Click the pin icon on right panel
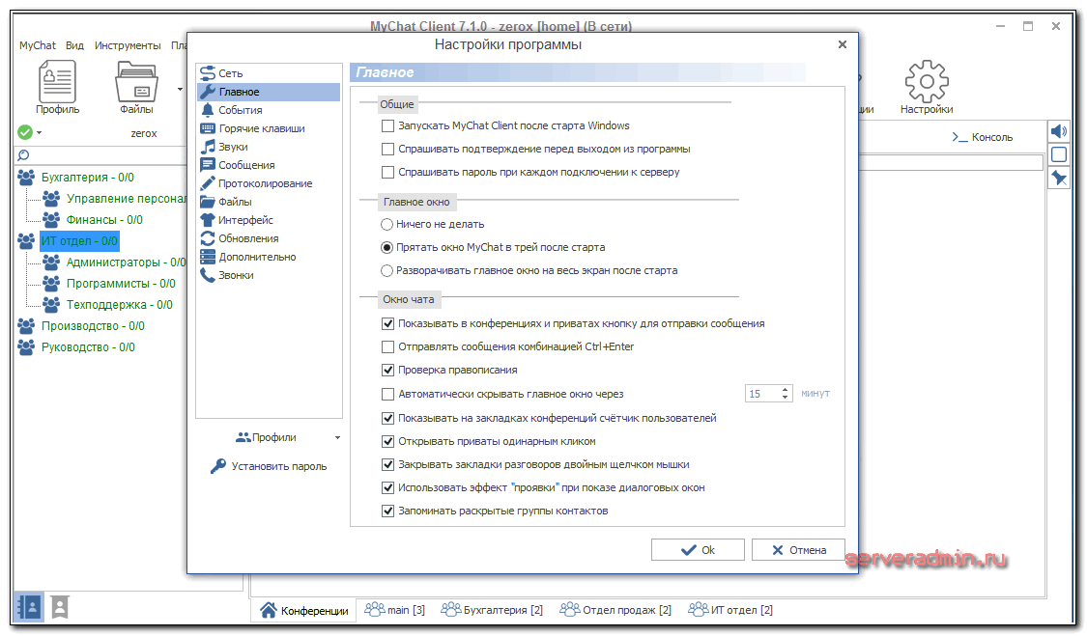 [1059, 178]
